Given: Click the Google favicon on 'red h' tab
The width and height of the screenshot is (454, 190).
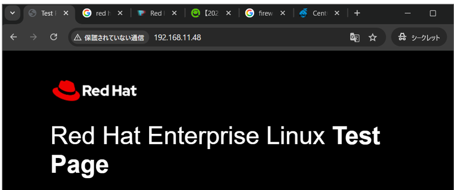Looking at the screenshot, I should click(87, 13).
